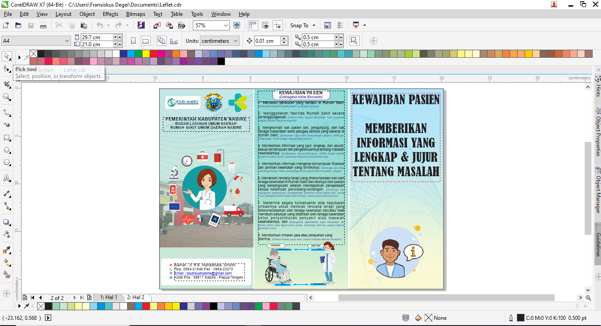Pick the yellow swatch in top palette

146,54
